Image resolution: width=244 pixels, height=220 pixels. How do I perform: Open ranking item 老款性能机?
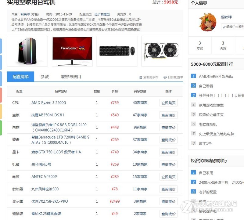pyautogui.click(x=208, y=124)
